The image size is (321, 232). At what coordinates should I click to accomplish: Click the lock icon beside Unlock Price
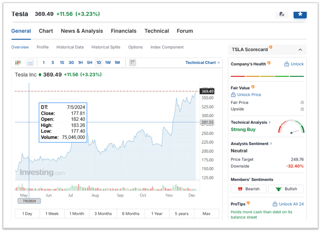[x=233, y=95]
